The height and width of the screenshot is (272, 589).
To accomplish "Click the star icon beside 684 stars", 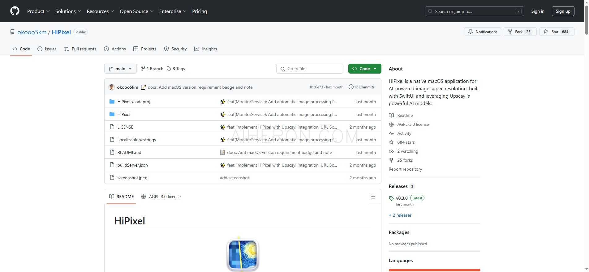I will (391, 142).
